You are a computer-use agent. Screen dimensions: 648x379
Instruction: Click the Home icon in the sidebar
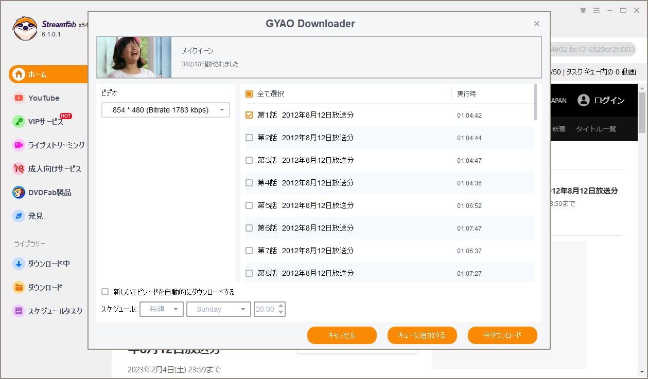19,74
